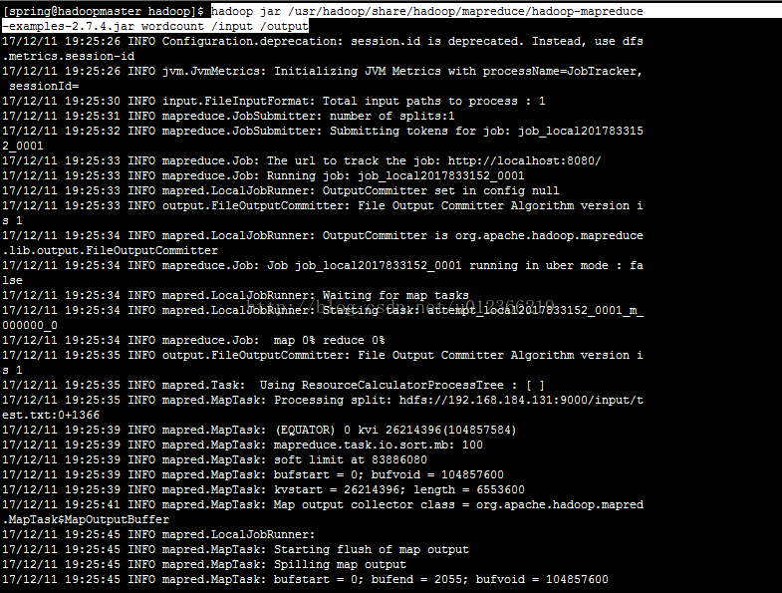782x593 pixels.
Task: Click the 'Spilling map output' line
Action: 204,565
